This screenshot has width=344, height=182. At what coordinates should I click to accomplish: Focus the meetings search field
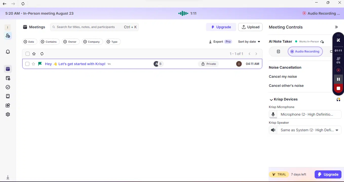[x=94, y=27]
